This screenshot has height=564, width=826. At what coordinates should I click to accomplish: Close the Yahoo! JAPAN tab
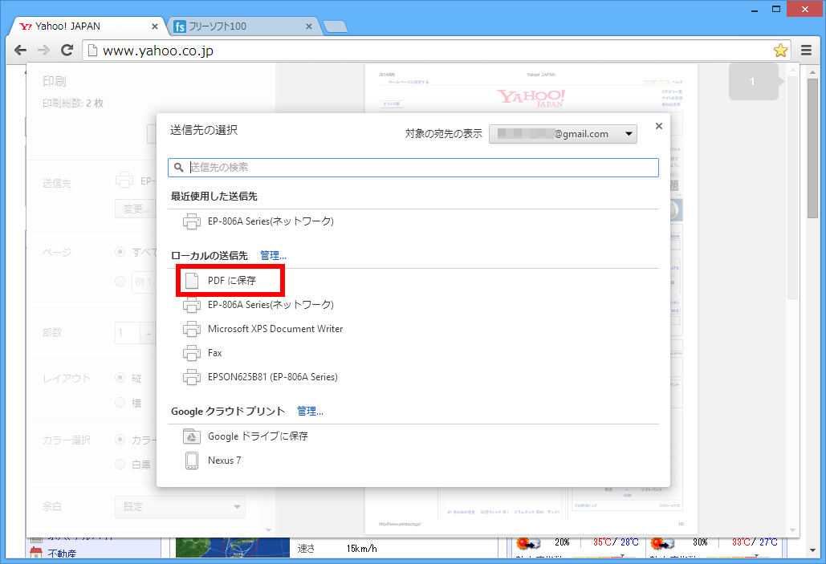click(154, 26)
